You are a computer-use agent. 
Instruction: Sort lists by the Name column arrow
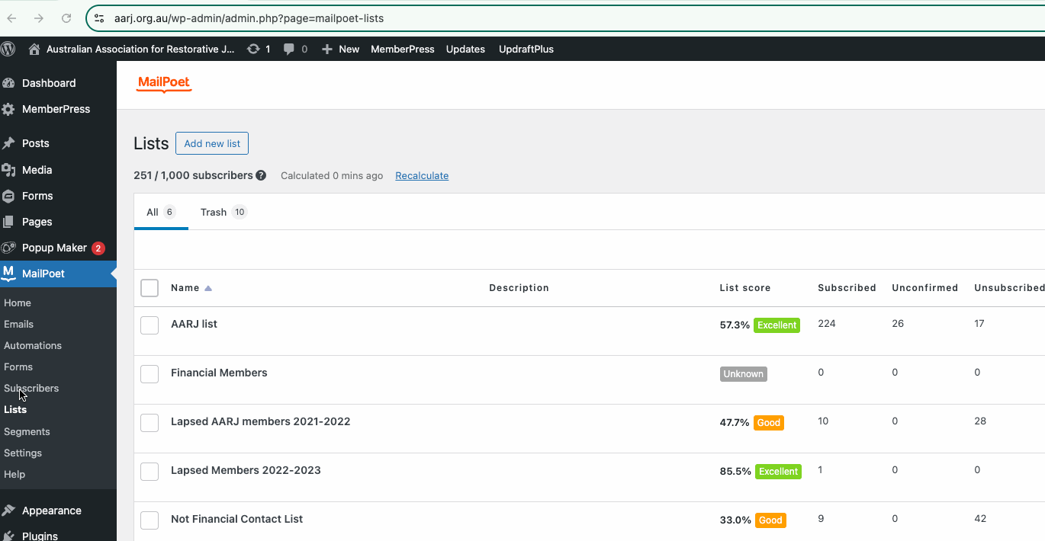pyautogui.click(x=208, y=288)
